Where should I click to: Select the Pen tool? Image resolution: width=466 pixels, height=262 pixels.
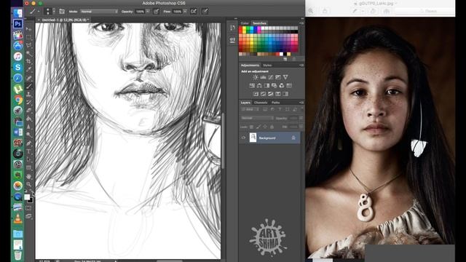coord(29,143)
